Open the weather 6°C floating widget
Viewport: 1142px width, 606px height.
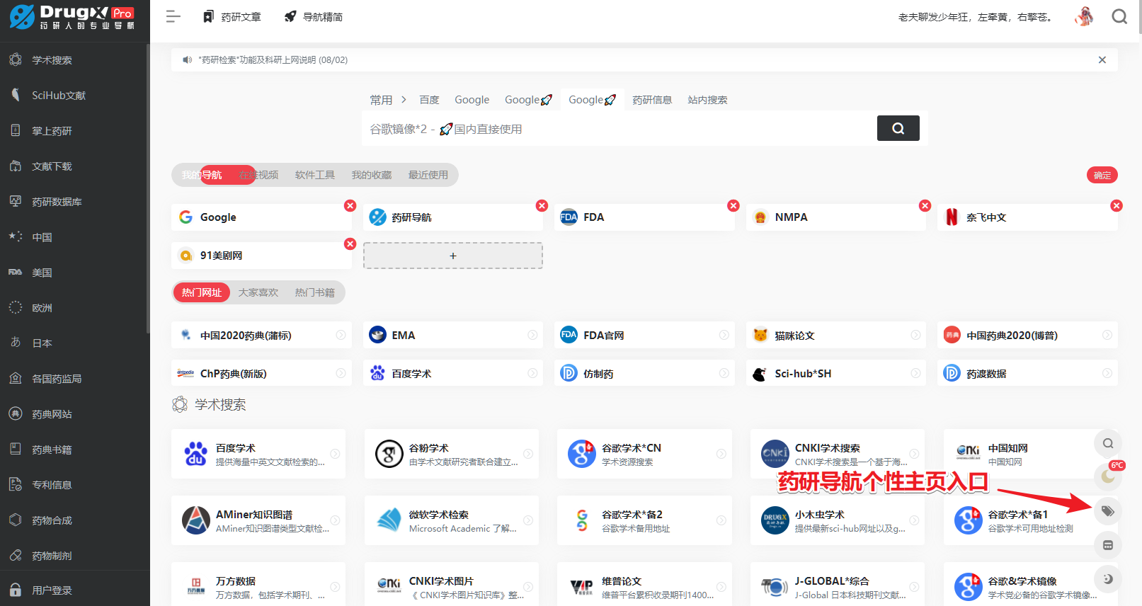tap(1109, 475)
